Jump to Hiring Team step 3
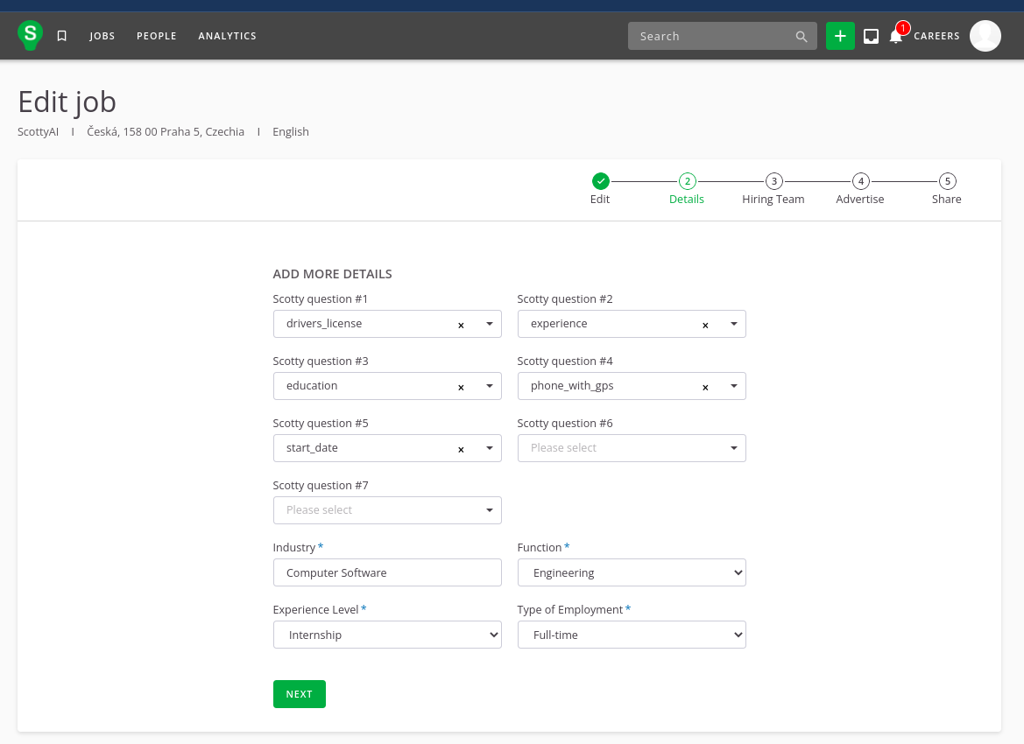Image resolution: width=1024 pixels, height=744 pixels. tap(773, 181)
